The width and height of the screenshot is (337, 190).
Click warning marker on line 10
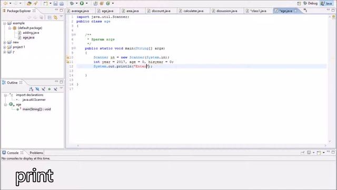click(x=68, y=58)
